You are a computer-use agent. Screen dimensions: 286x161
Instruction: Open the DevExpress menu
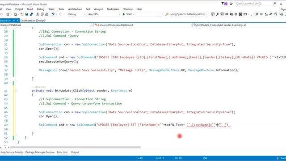coord(113,9)
